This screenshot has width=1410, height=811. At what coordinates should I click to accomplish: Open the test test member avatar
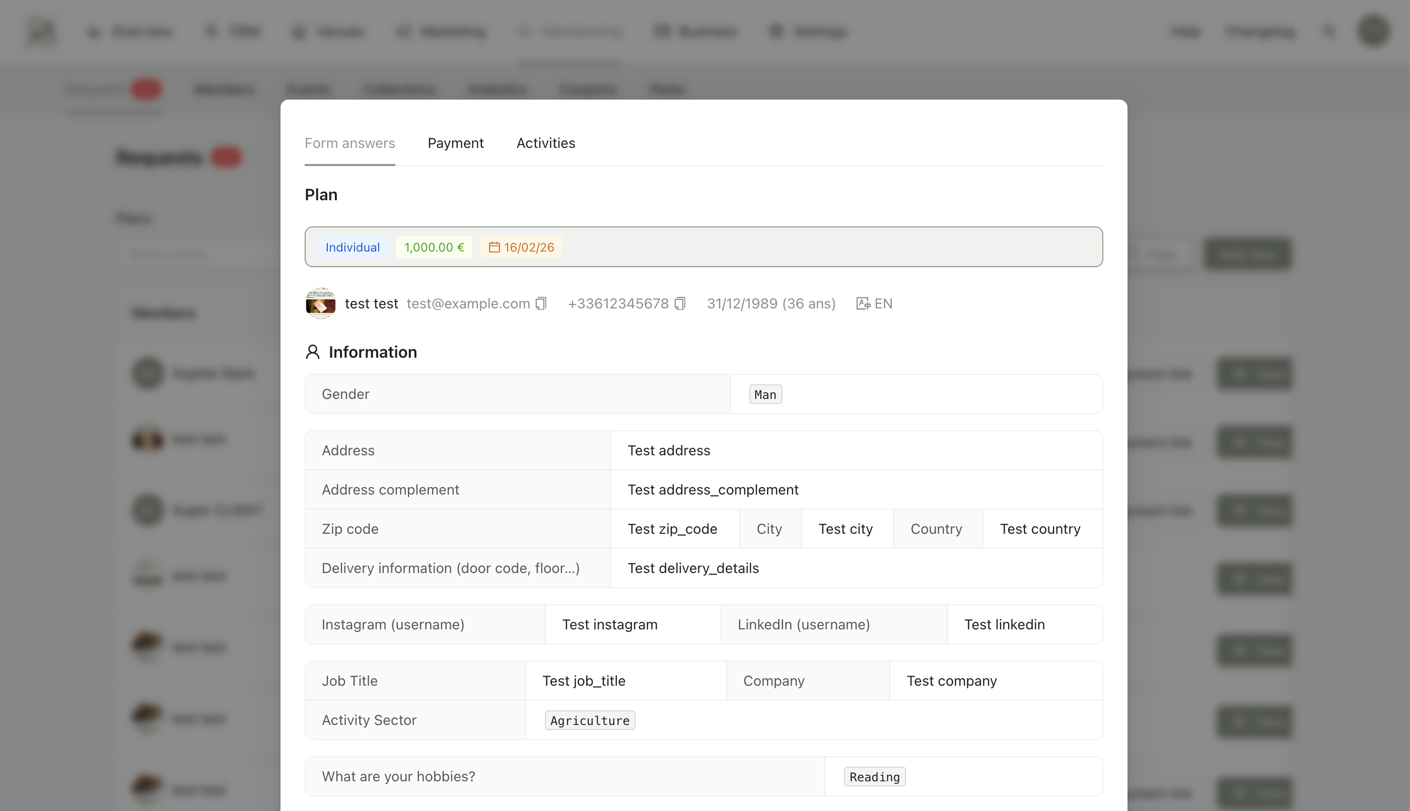click(x=321, y=303)
